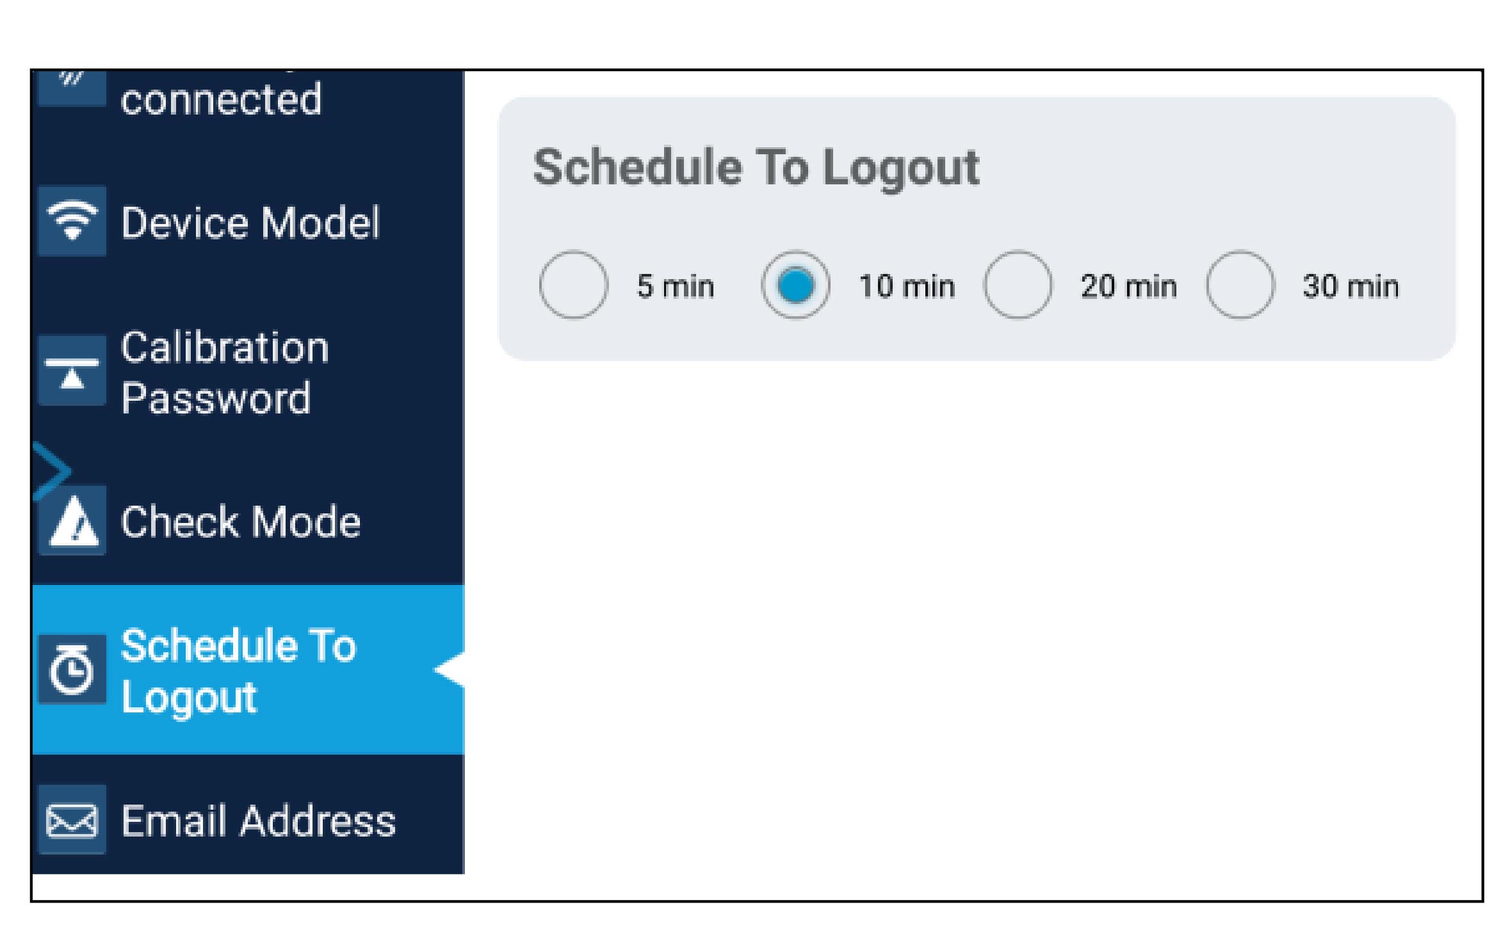Image resolution: width=1510 pixels, height=939 pixels.
Task: Open the Calibration Password menu item
Action: 224,373
